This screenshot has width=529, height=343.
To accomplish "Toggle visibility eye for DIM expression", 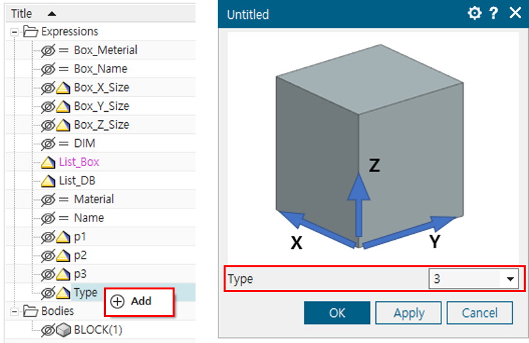I will click(x=48, y=144).
